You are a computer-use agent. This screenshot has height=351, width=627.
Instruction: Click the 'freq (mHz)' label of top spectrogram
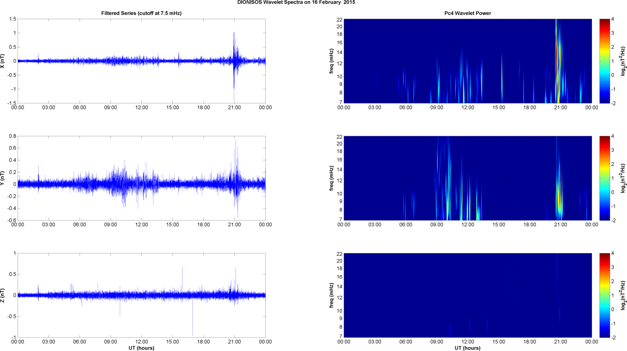coord(331,61)
